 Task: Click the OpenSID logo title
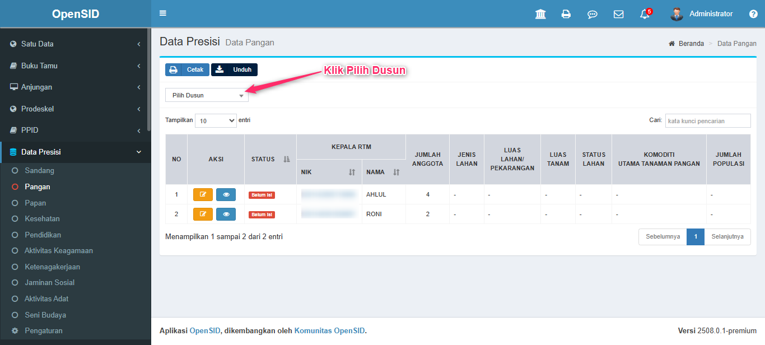76,14
